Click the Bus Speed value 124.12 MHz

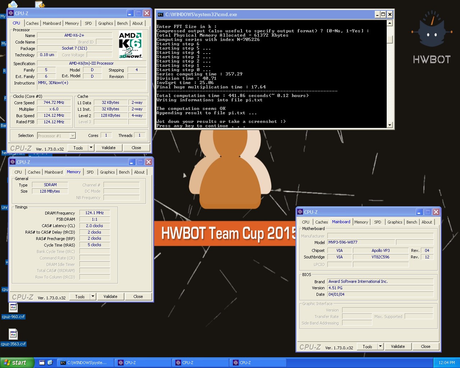point(54,115)
